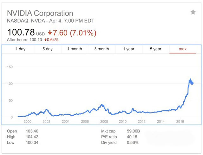Screen dimensions: 203x155
Task: Show the 1 year chart
Action: [x=128, y=49]
